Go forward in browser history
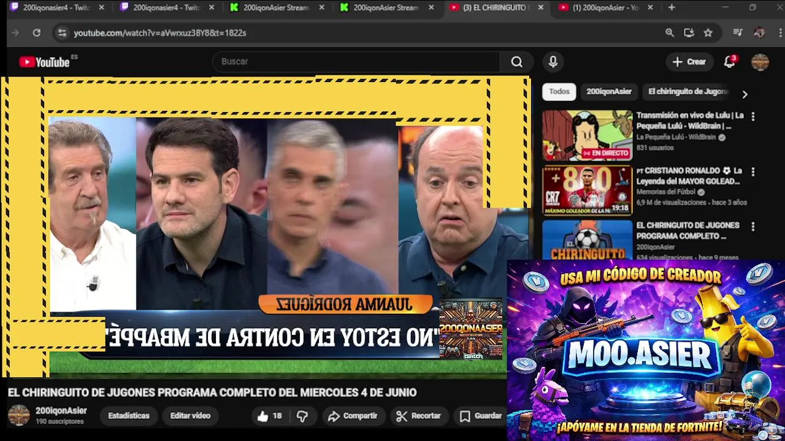The width and height of the screenshot is (785, 441). [x=15, y=33]
